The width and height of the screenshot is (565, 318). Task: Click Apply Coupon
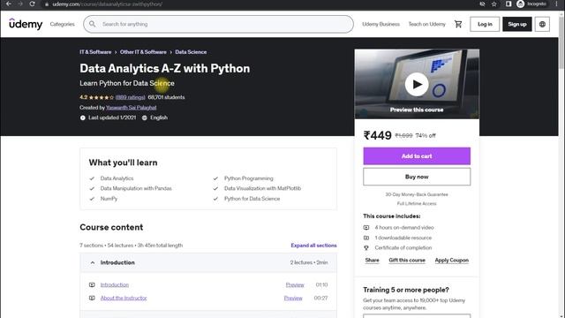(451, 260)
